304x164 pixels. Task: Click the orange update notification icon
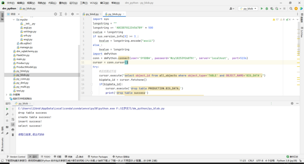(296, 8)
